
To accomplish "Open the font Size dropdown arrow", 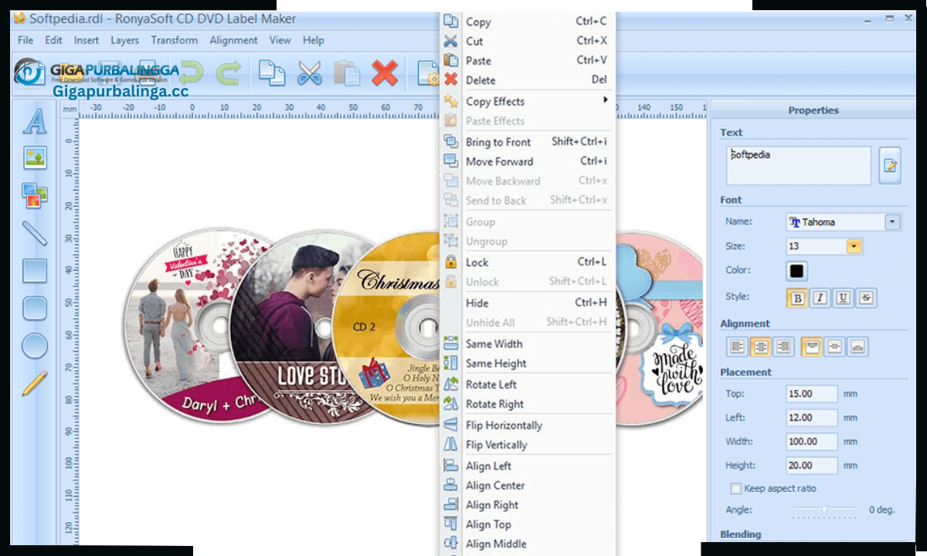I will [x=854, y=246].
